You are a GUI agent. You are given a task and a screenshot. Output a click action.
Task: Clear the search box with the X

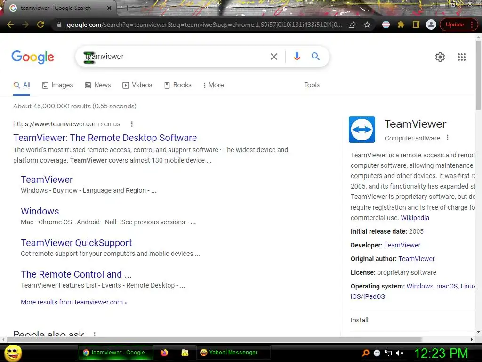point(273,57)
